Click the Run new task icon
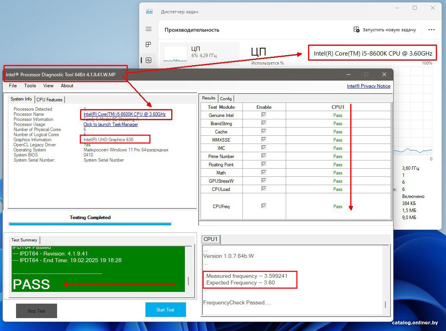The image size is (446, 331). (356, 30)
